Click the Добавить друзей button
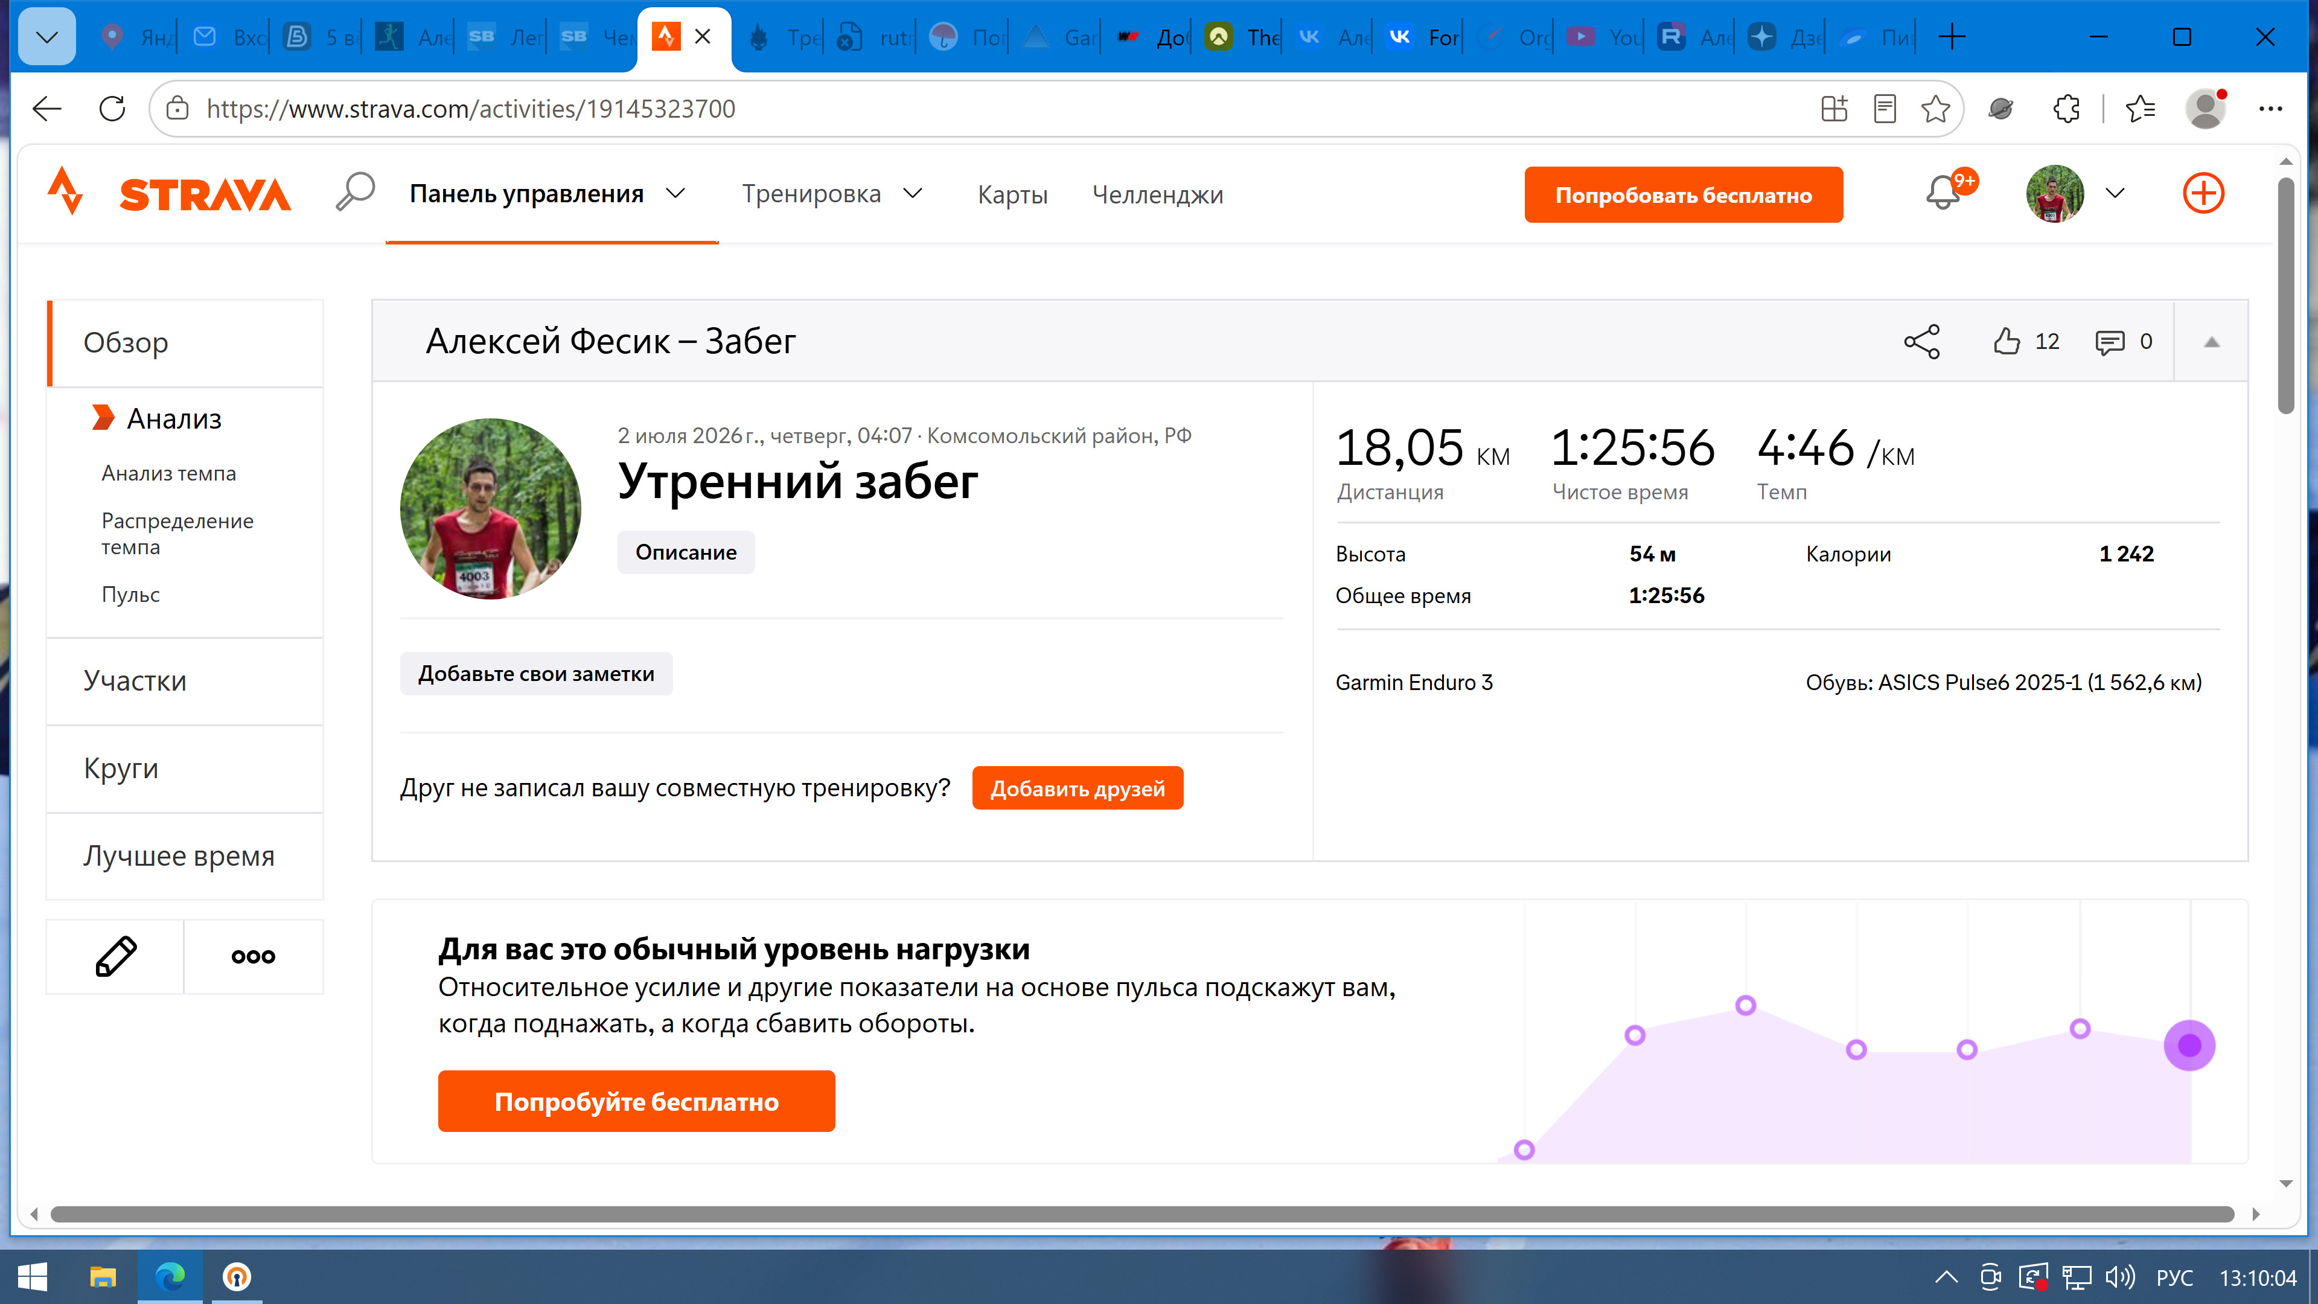The width and height of the screenshot is (2318, 1304). (x=1077, y=788)
